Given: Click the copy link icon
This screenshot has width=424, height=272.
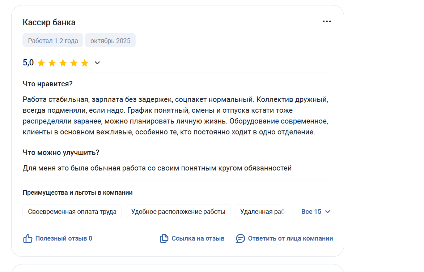Looking at the screenshot, I should tap(164, 238).
